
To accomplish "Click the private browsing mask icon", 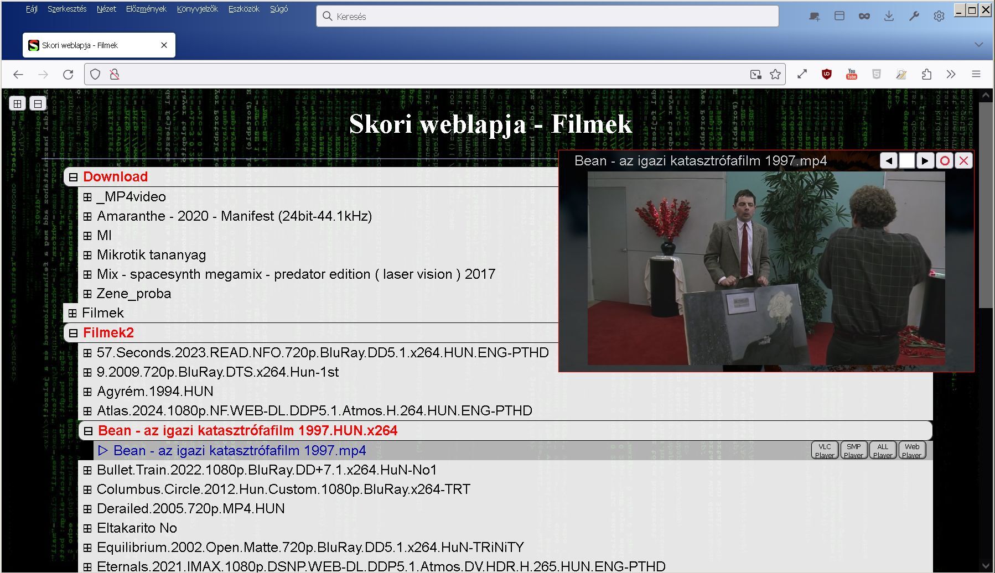I will click(864, 16).
